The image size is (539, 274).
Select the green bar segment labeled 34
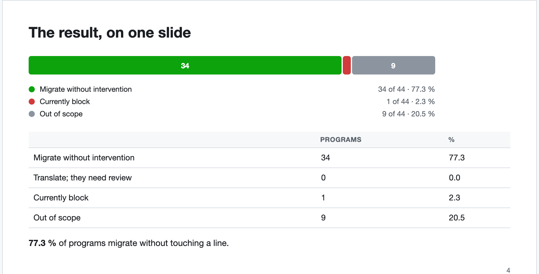pos(185,65)
